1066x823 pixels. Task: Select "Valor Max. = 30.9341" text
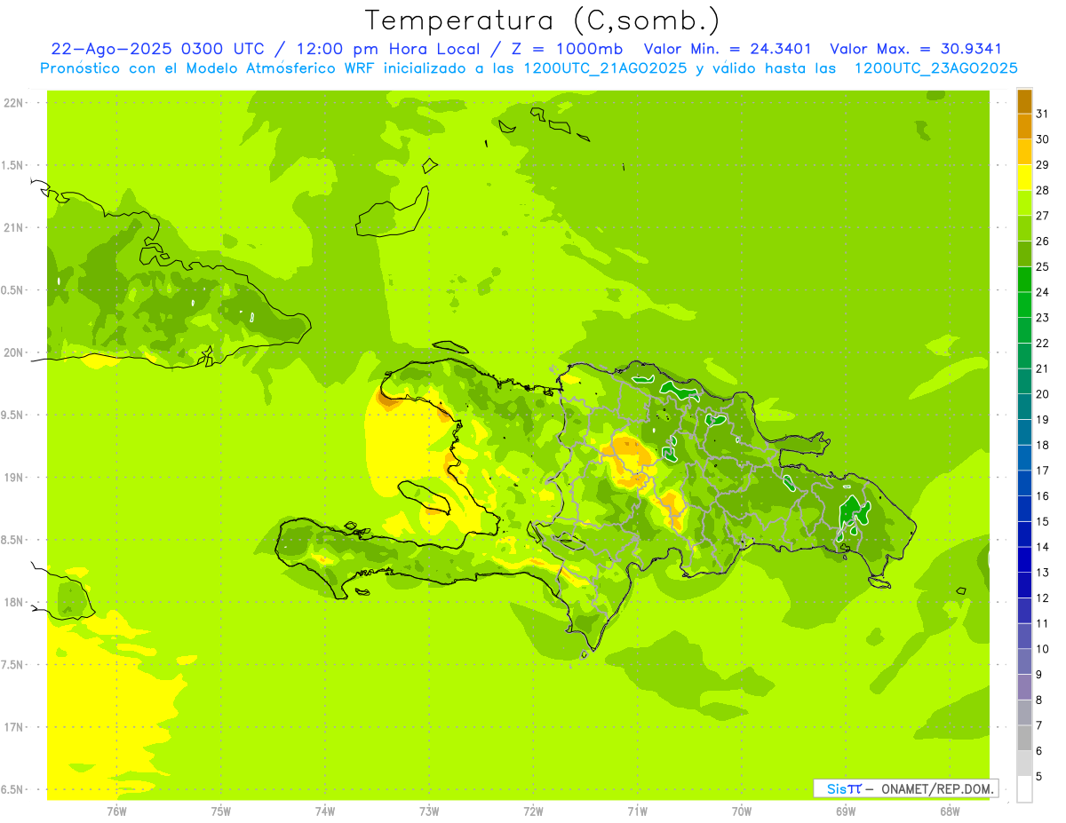click(x=916, y=50)
